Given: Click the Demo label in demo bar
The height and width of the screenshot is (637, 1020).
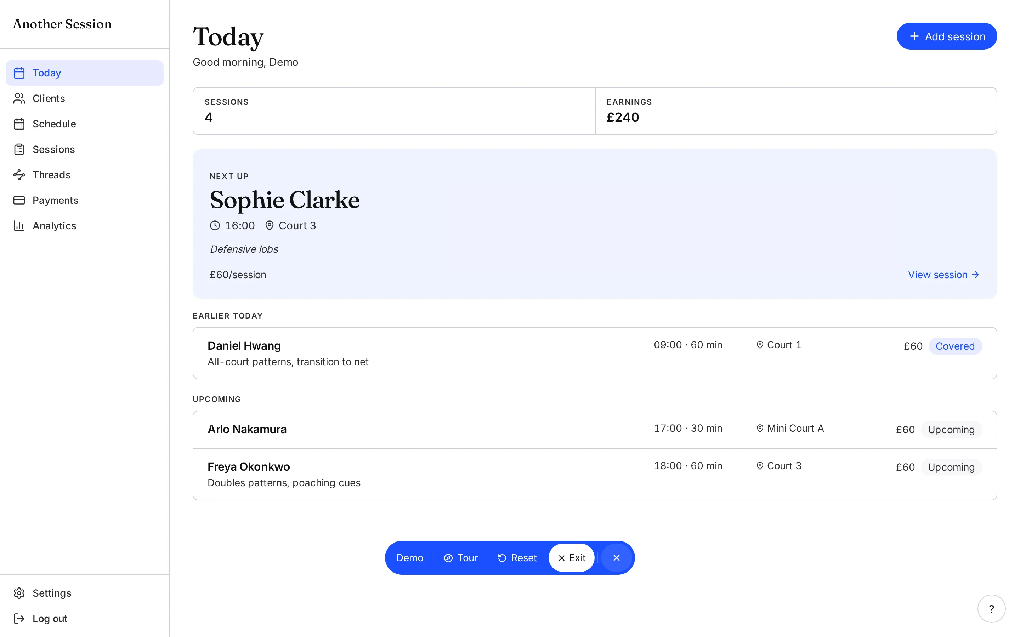Looking at the screenshot, I should [x=410, y=558].
